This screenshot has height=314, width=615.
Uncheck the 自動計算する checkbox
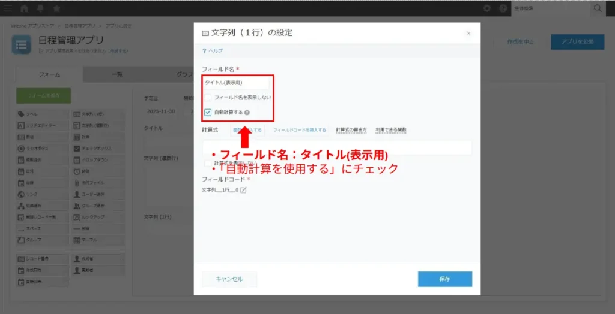tap(208, 113)
